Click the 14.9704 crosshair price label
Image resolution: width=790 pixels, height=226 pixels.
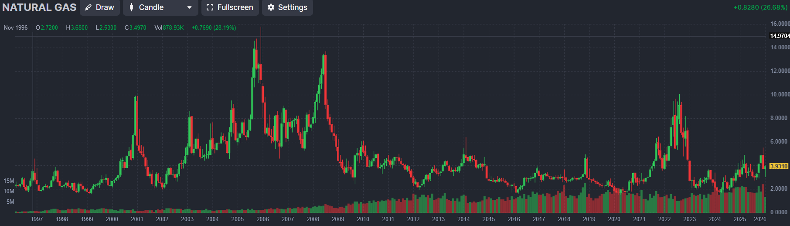[780, 36]
